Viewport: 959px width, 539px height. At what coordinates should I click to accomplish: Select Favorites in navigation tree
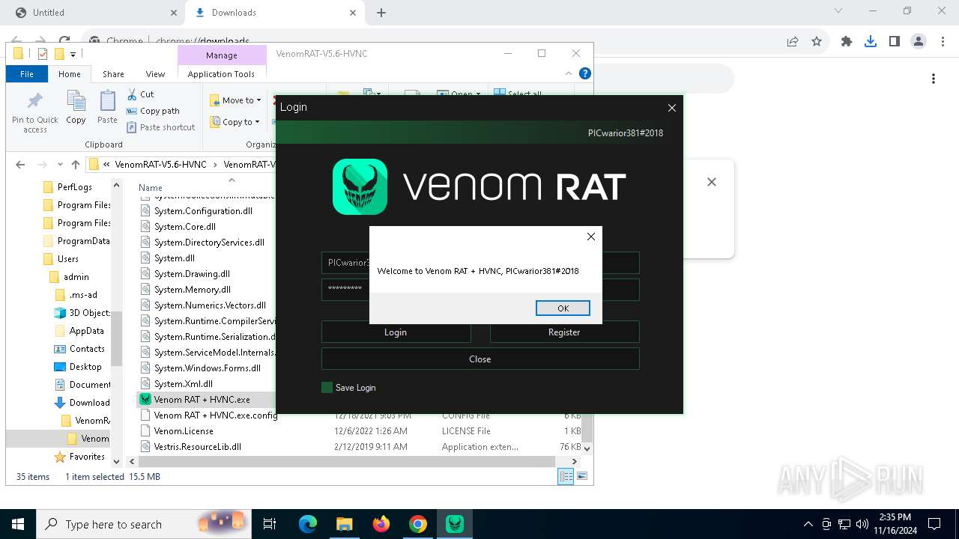point(79,457)
